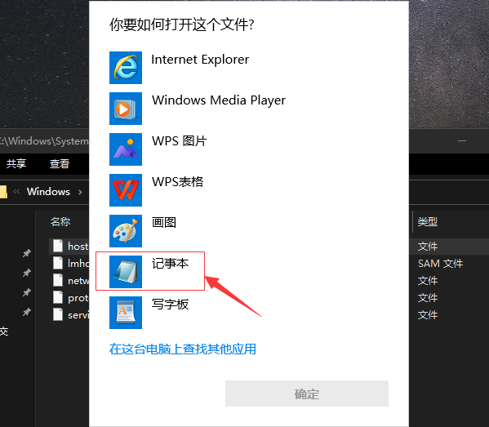Open the 查看 ribbon tab
489x427 pixels.
click(x=60, y=163)
